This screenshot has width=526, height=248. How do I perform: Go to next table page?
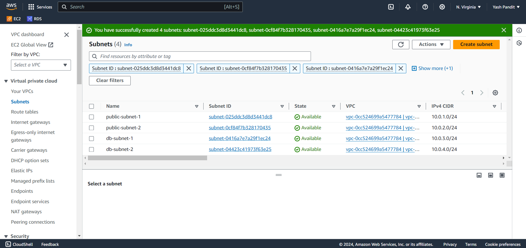click(482, 93)
